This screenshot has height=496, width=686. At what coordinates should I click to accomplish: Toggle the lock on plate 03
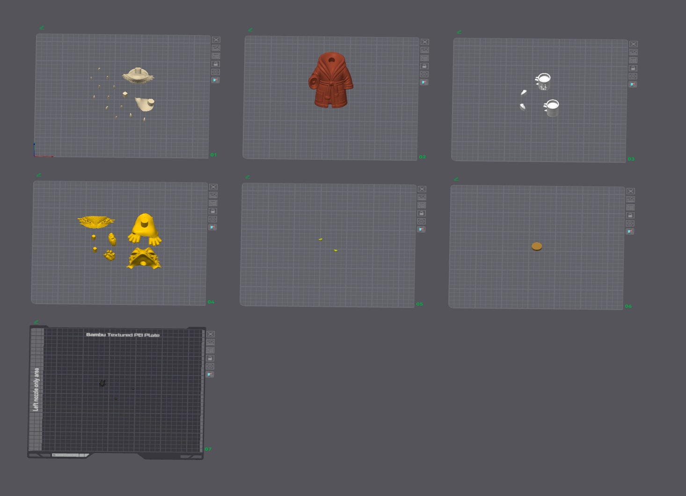click(633, 68)
